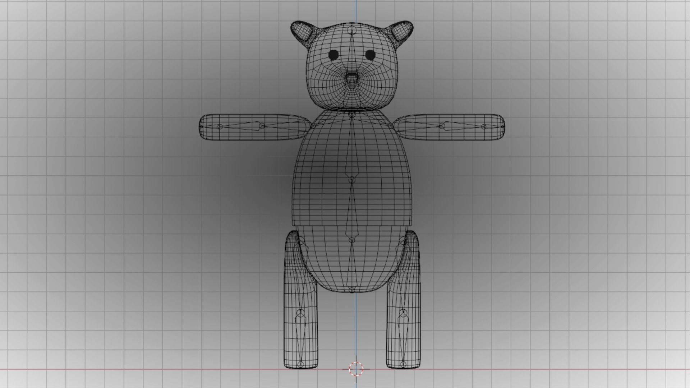Select knee joint of the left-side leg
Image resolution: width=690 pixels, height=388 pixels.
(300, 313)
